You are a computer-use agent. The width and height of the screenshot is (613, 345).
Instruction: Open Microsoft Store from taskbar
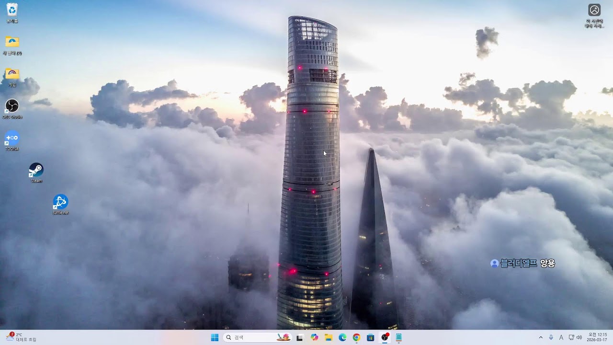[x=370, y=337]
